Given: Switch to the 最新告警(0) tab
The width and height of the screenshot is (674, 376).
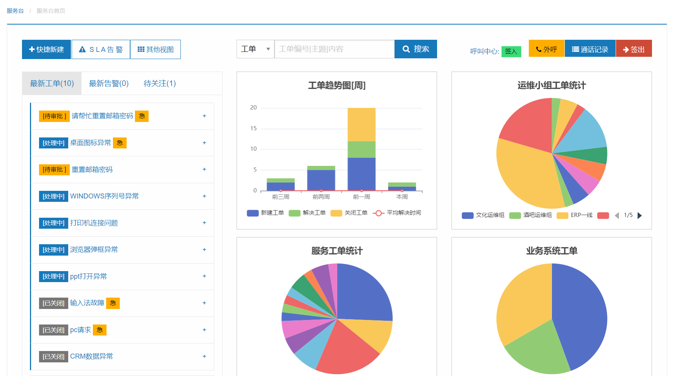Looking at the screenshot, I should click(109, 83).
